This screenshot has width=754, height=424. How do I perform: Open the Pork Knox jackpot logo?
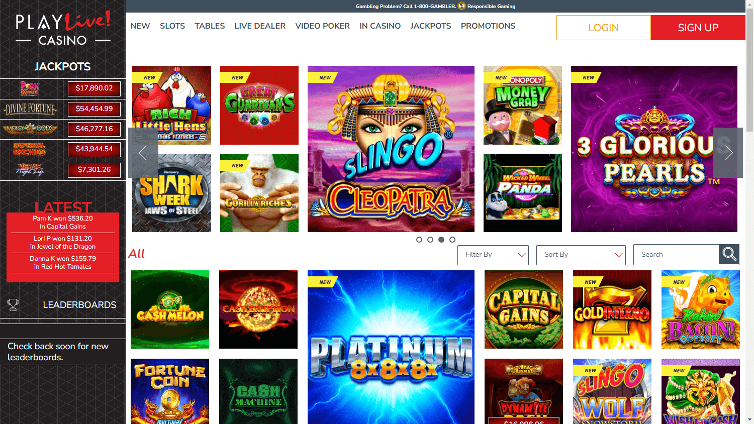tap(30, 89)
